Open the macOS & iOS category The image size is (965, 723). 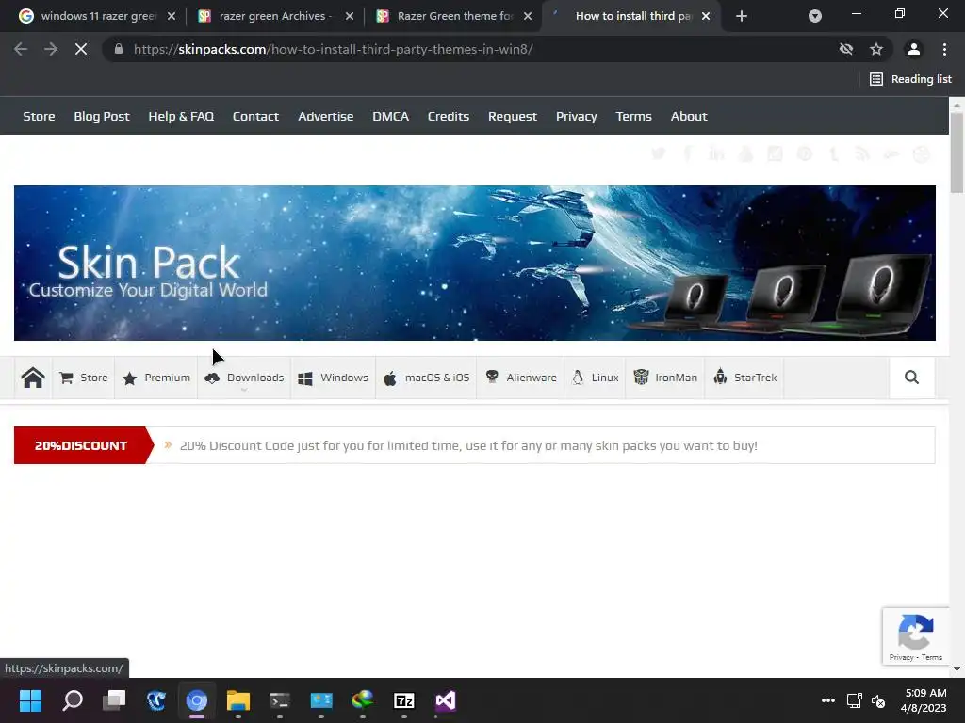[427, 378]
